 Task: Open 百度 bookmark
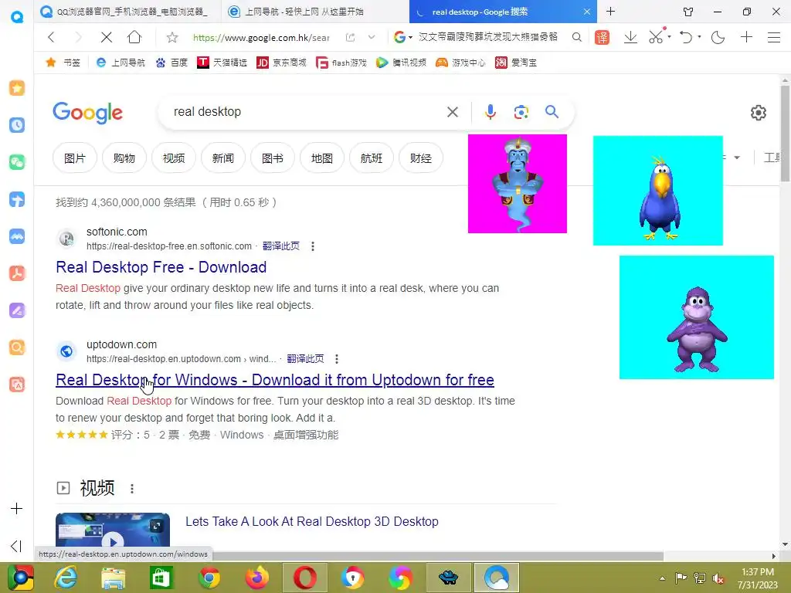pyautogui.click(x=171, y=63)
